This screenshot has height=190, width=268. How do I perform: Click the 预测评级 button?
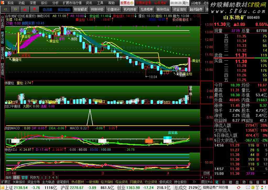(x=97, y=9)
